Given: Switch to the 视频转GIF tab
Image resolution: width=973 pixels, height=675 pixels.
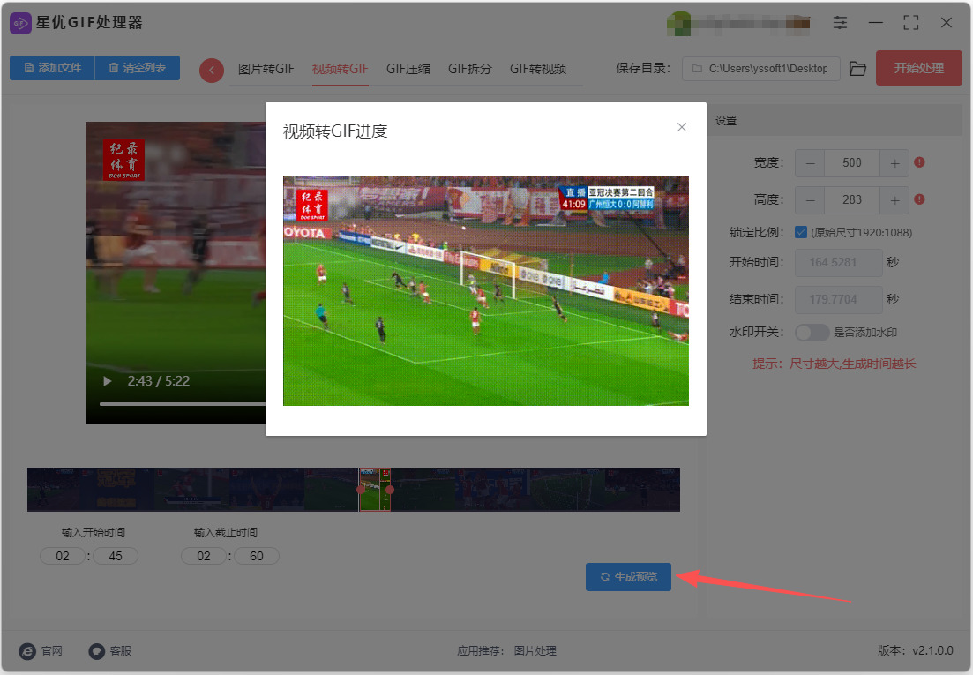Looking at the screenshot, I should pos(340,69).
